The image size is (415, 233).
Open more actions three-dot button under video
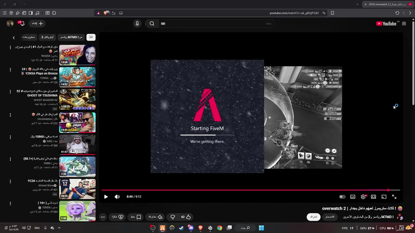(103, 217)
